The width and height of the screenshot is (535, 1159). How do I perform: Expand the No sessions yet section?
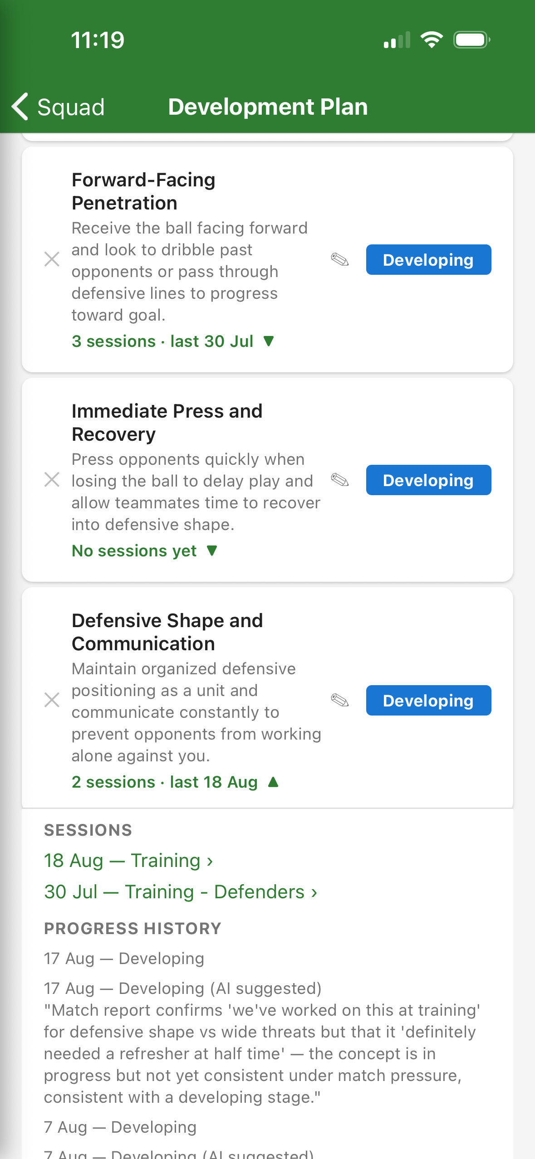point(145,550)
